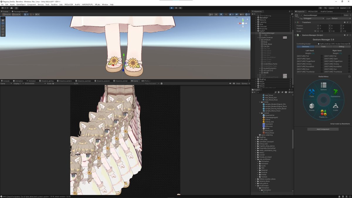This screenshot has width=352, height=198.
Task: Open Expressions in the Radial Menu
Action: pos(335,93)
